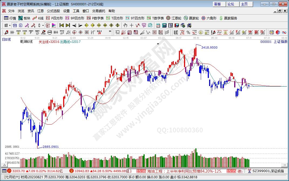Click the save floppy disk icon
Screen dimensions: 289x181
click(176, 25)
